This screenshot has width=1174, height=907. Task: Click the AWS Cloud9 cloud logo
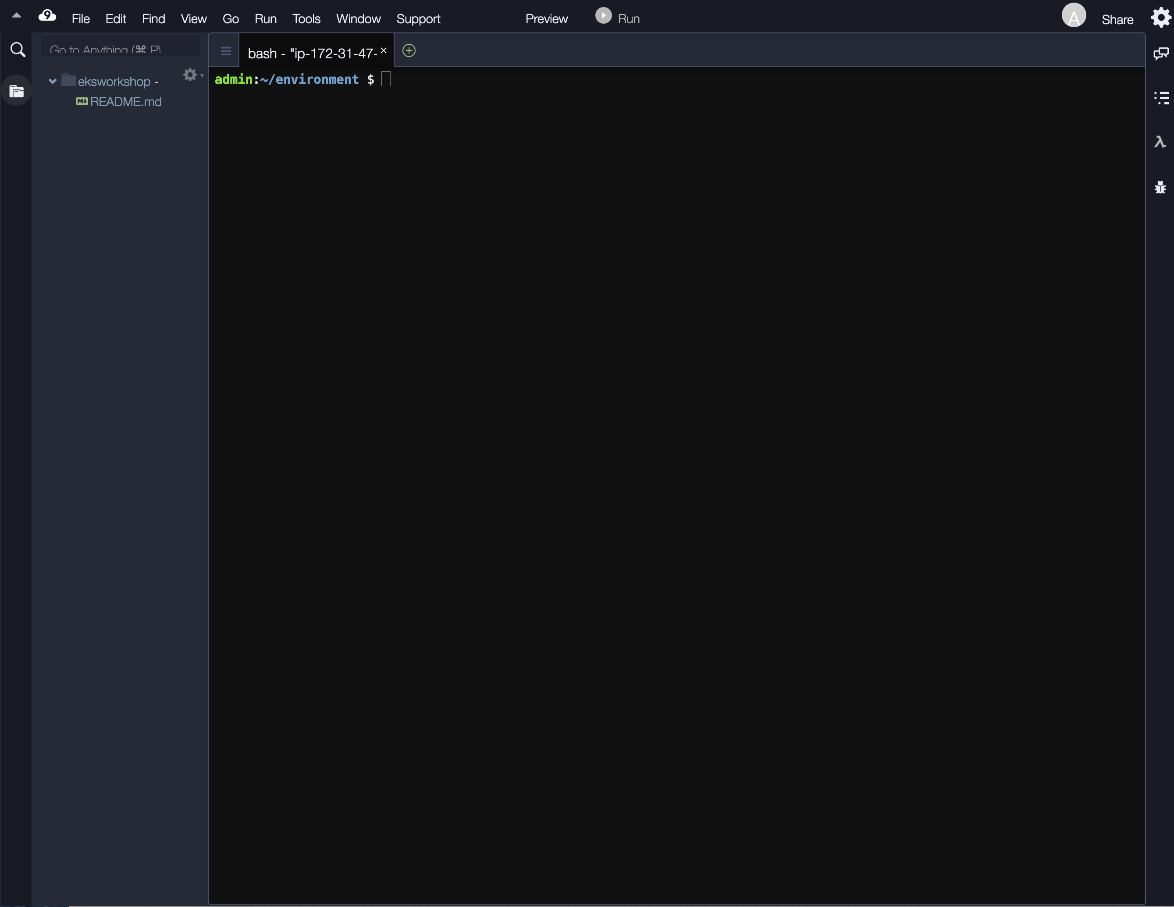coord(47,16)
